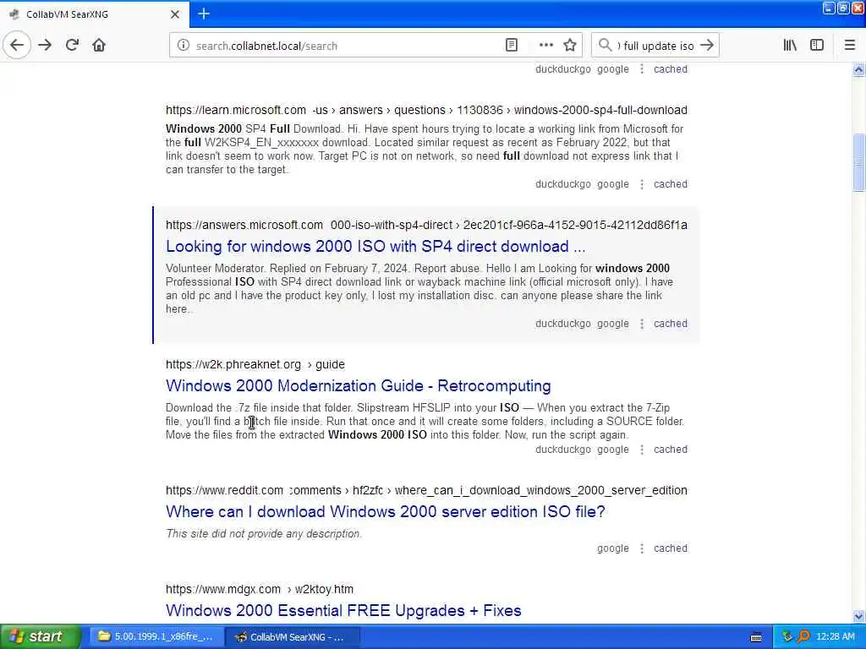
Task: Select the CollabVM SearXNG tab
Action: pos(94,14)
